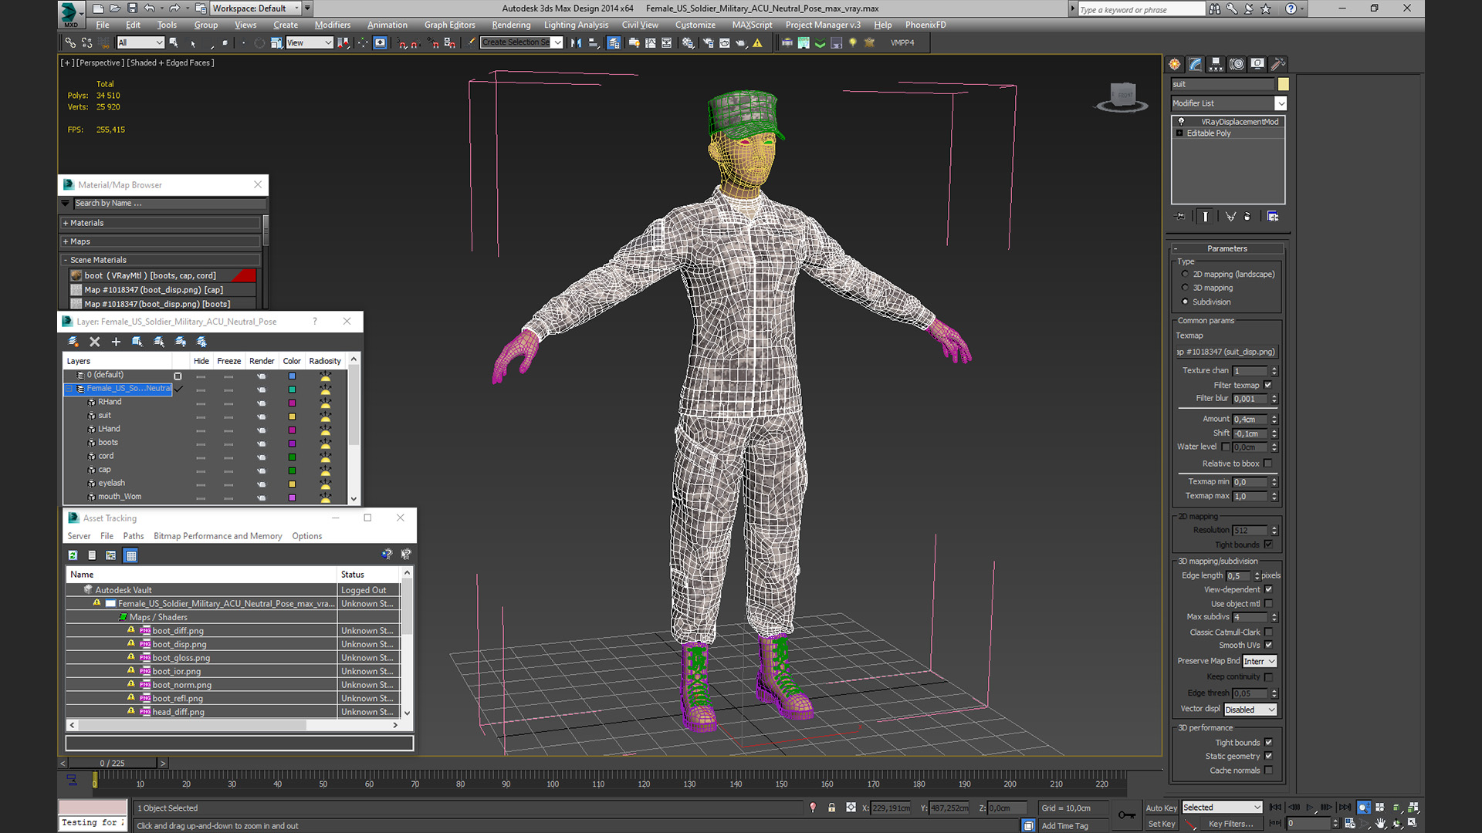
Task: Toggle Filter texmap checkbox
Action: pyautogui.click(x=1267, y=385)
